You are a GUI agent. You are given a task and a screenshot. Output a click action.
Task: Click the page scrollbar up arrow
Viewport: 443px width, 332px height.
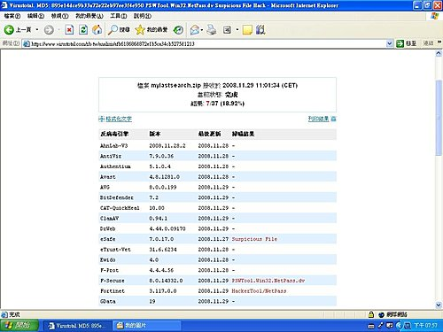point(439,53)
